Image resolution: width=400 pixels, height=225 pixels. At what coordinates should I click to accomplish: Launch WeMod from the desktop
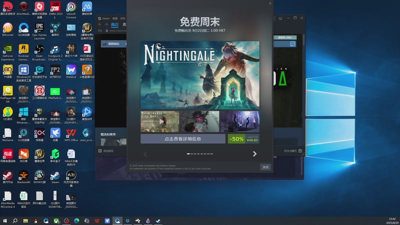(x=71, y=71)
